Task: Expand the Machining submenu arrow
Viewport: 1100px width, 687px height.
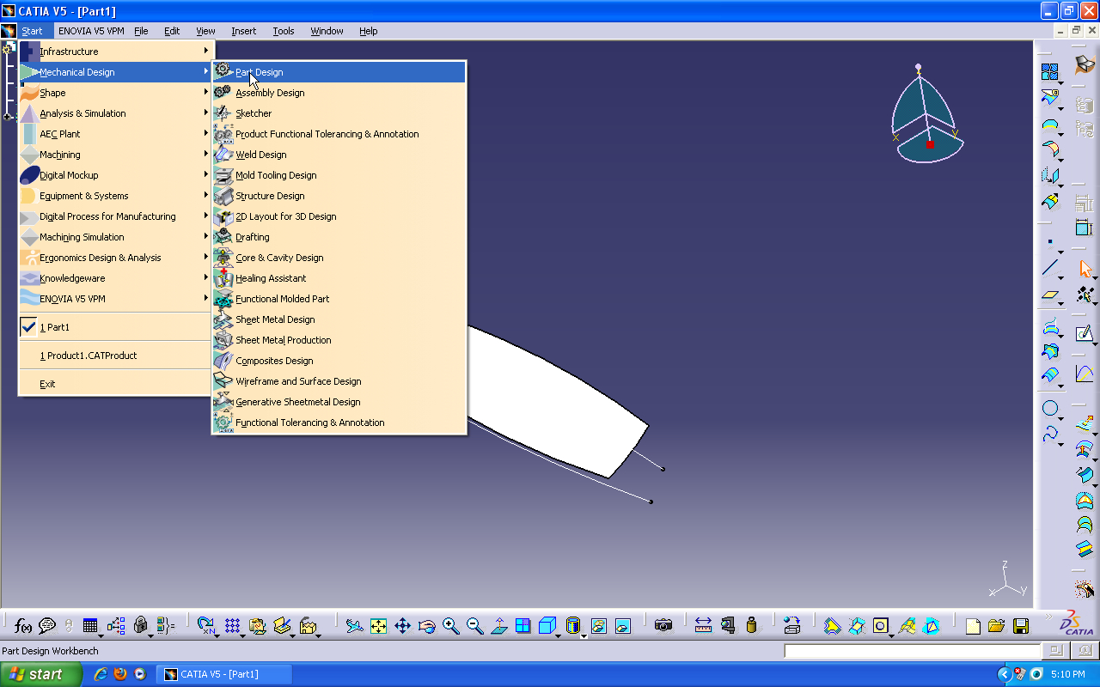Action: coord(206,155)
